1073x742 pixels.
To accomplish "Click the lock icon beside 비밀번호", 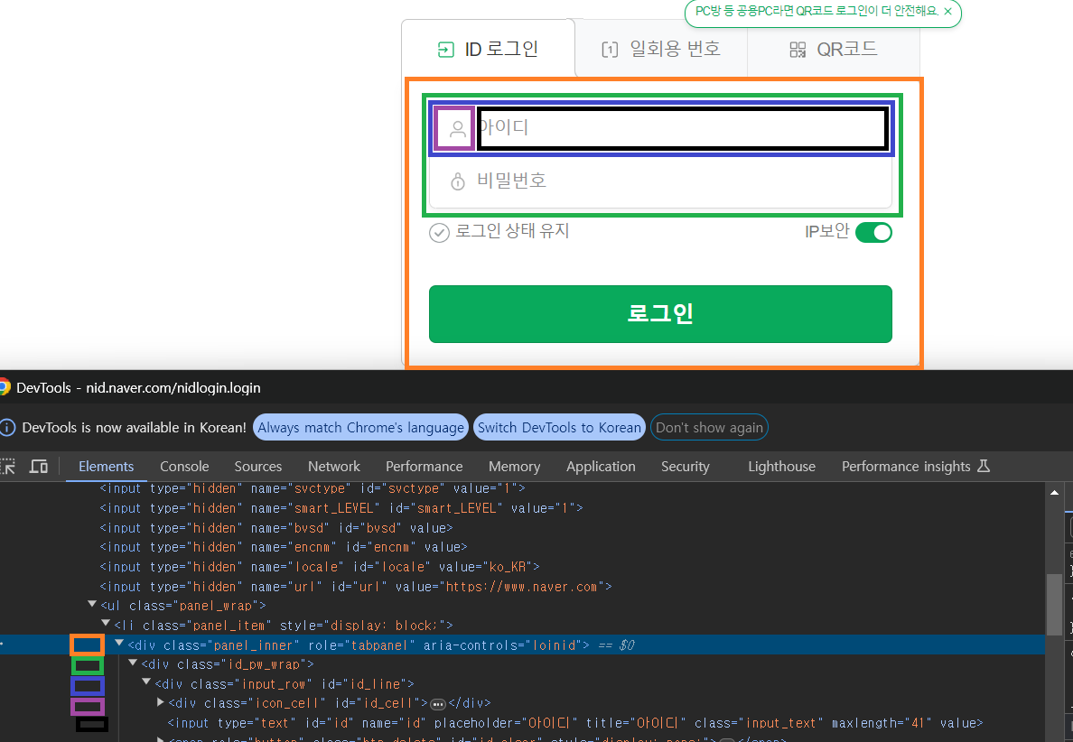I will coord(457,181).
